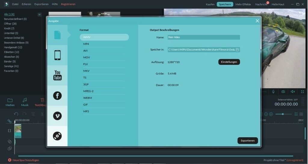
Task: Collapse the category panel with arrow
Action: [39, 14]
